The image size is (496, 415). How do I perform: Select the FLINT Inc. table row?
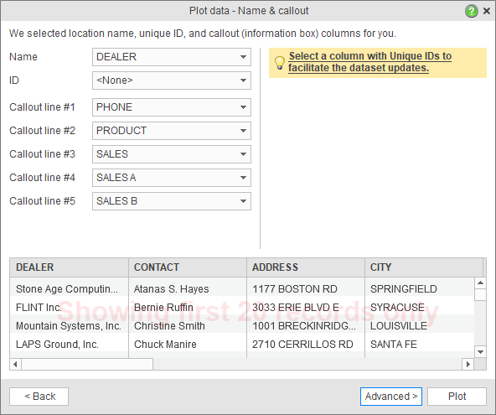[242, 308]
